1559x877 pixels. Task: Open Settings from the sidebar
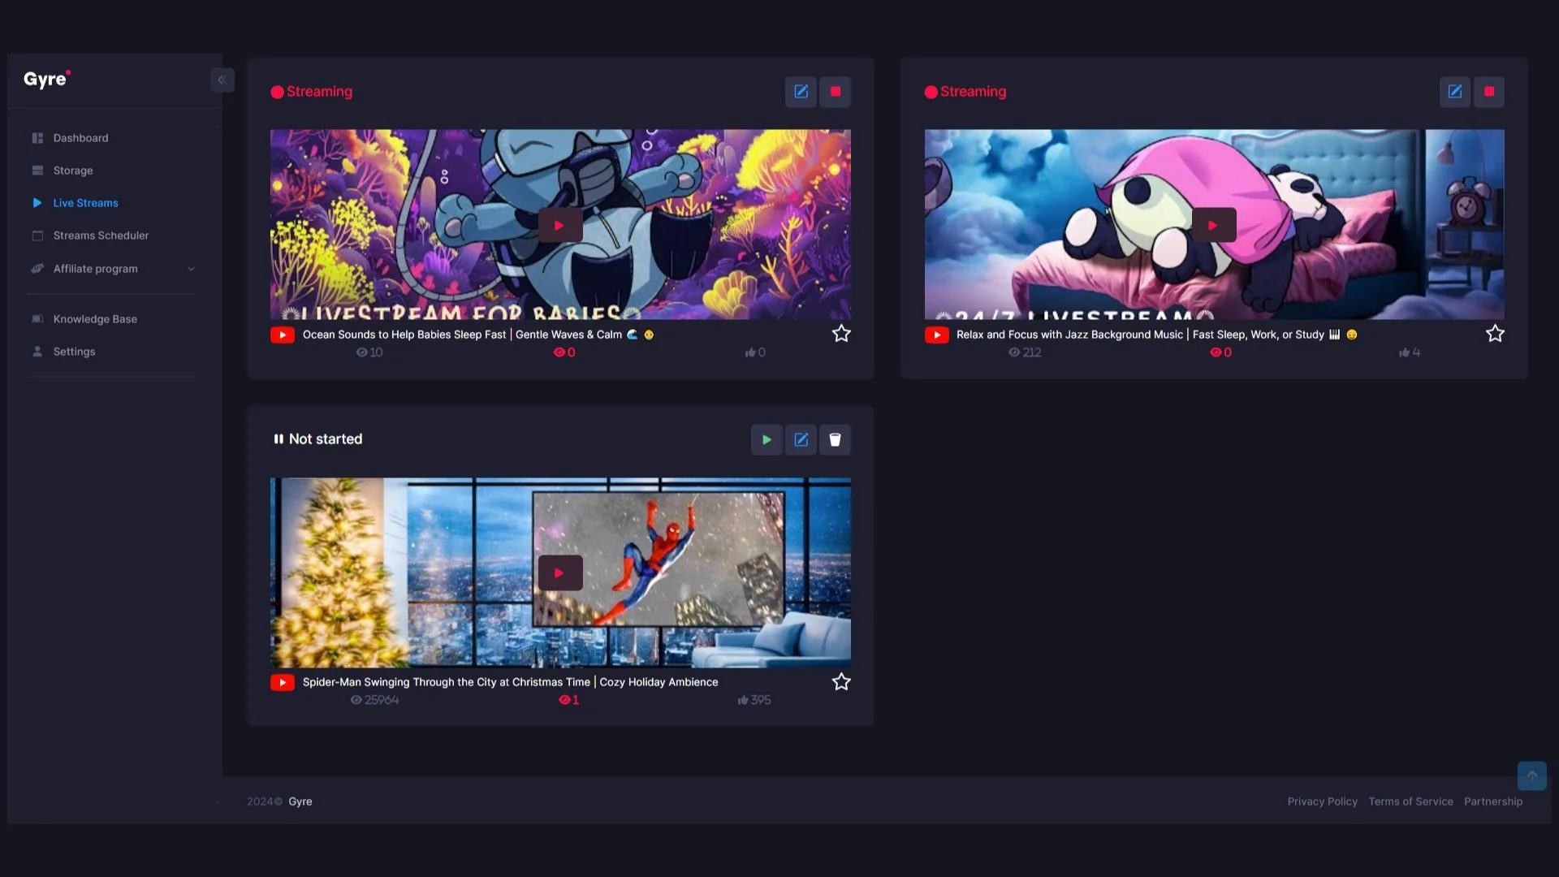pyautogui.click(x=74, y=351)
